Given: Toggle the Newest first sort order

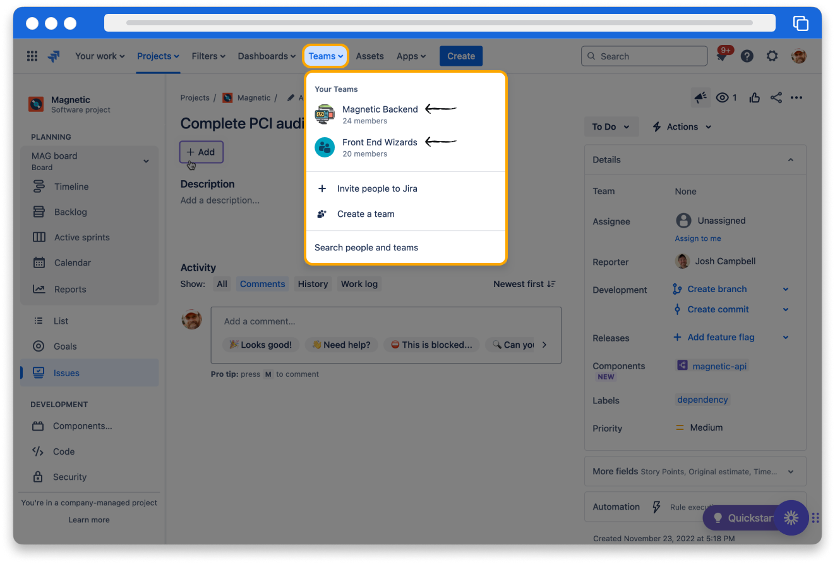Looking at the screenshot, I should pos(525,284).
